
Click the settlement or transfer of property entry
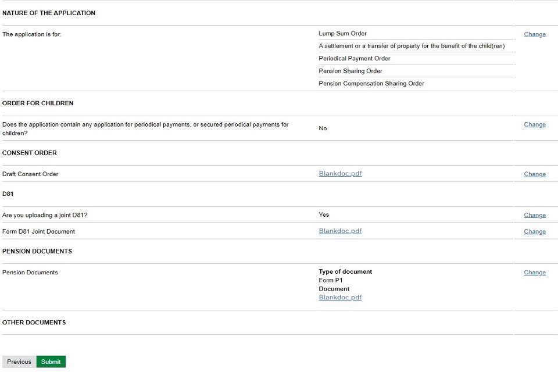[411, 46]
